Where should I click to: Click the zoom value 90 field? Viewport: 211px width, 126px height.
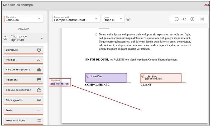tap(185, 19)
